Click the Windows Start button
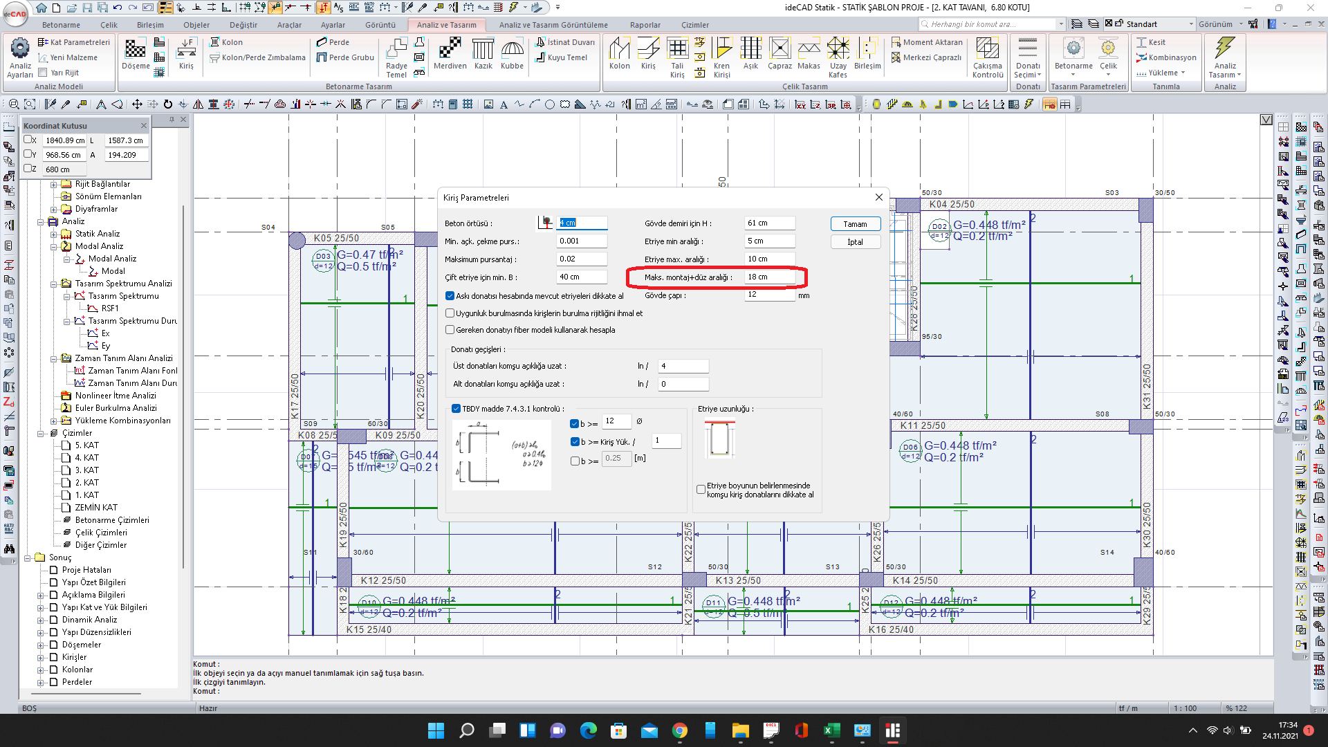 [436, 730]
